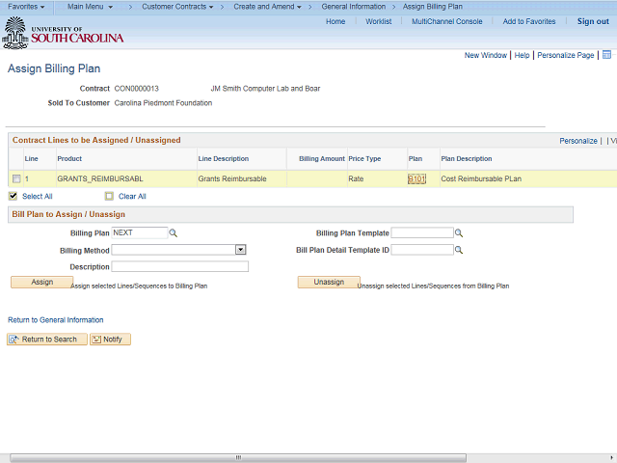
Task: Click the Grants Reimbursable description cell
Action: point(232,179)
